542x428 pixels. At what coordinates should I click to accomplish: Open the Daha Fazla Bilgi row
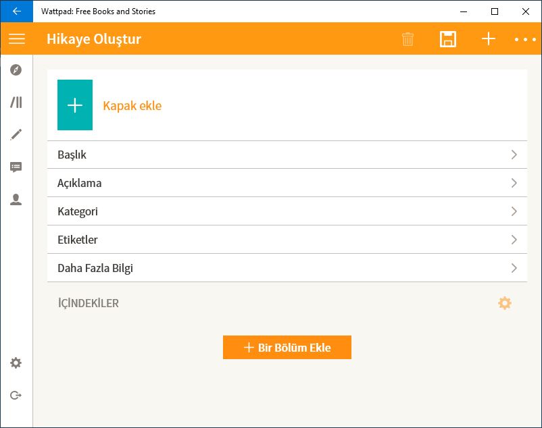tap(287, 268)
